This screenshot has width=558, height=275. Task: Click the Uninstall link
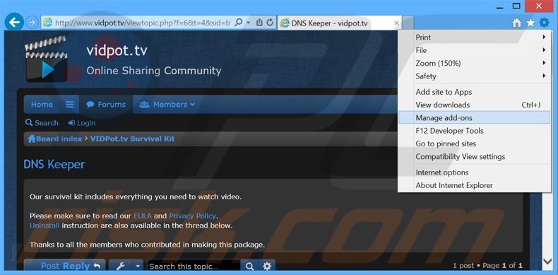click(44, 226)
